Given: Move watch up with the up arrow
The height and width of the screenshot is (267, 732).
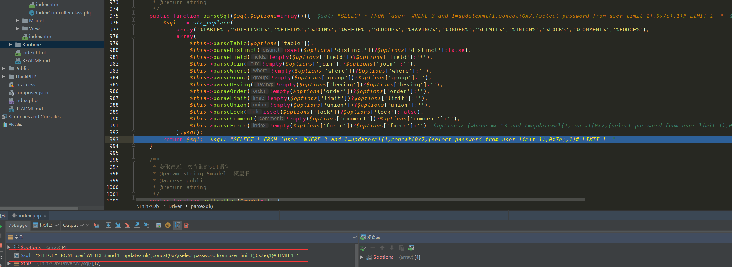Looking at the screenshot, I should (x=382, y=248).
